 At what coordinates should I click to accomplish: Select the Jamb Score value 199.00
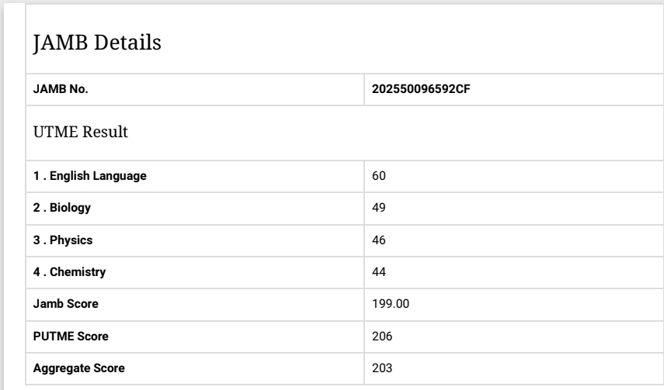click(x=391, y=305)
